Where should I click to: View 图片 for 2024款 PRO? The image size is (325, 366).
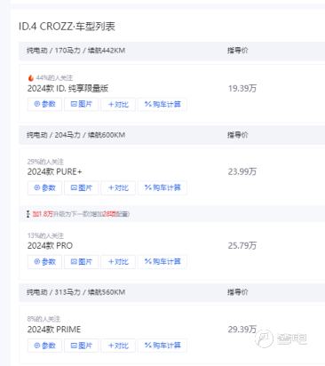(82, 262)
